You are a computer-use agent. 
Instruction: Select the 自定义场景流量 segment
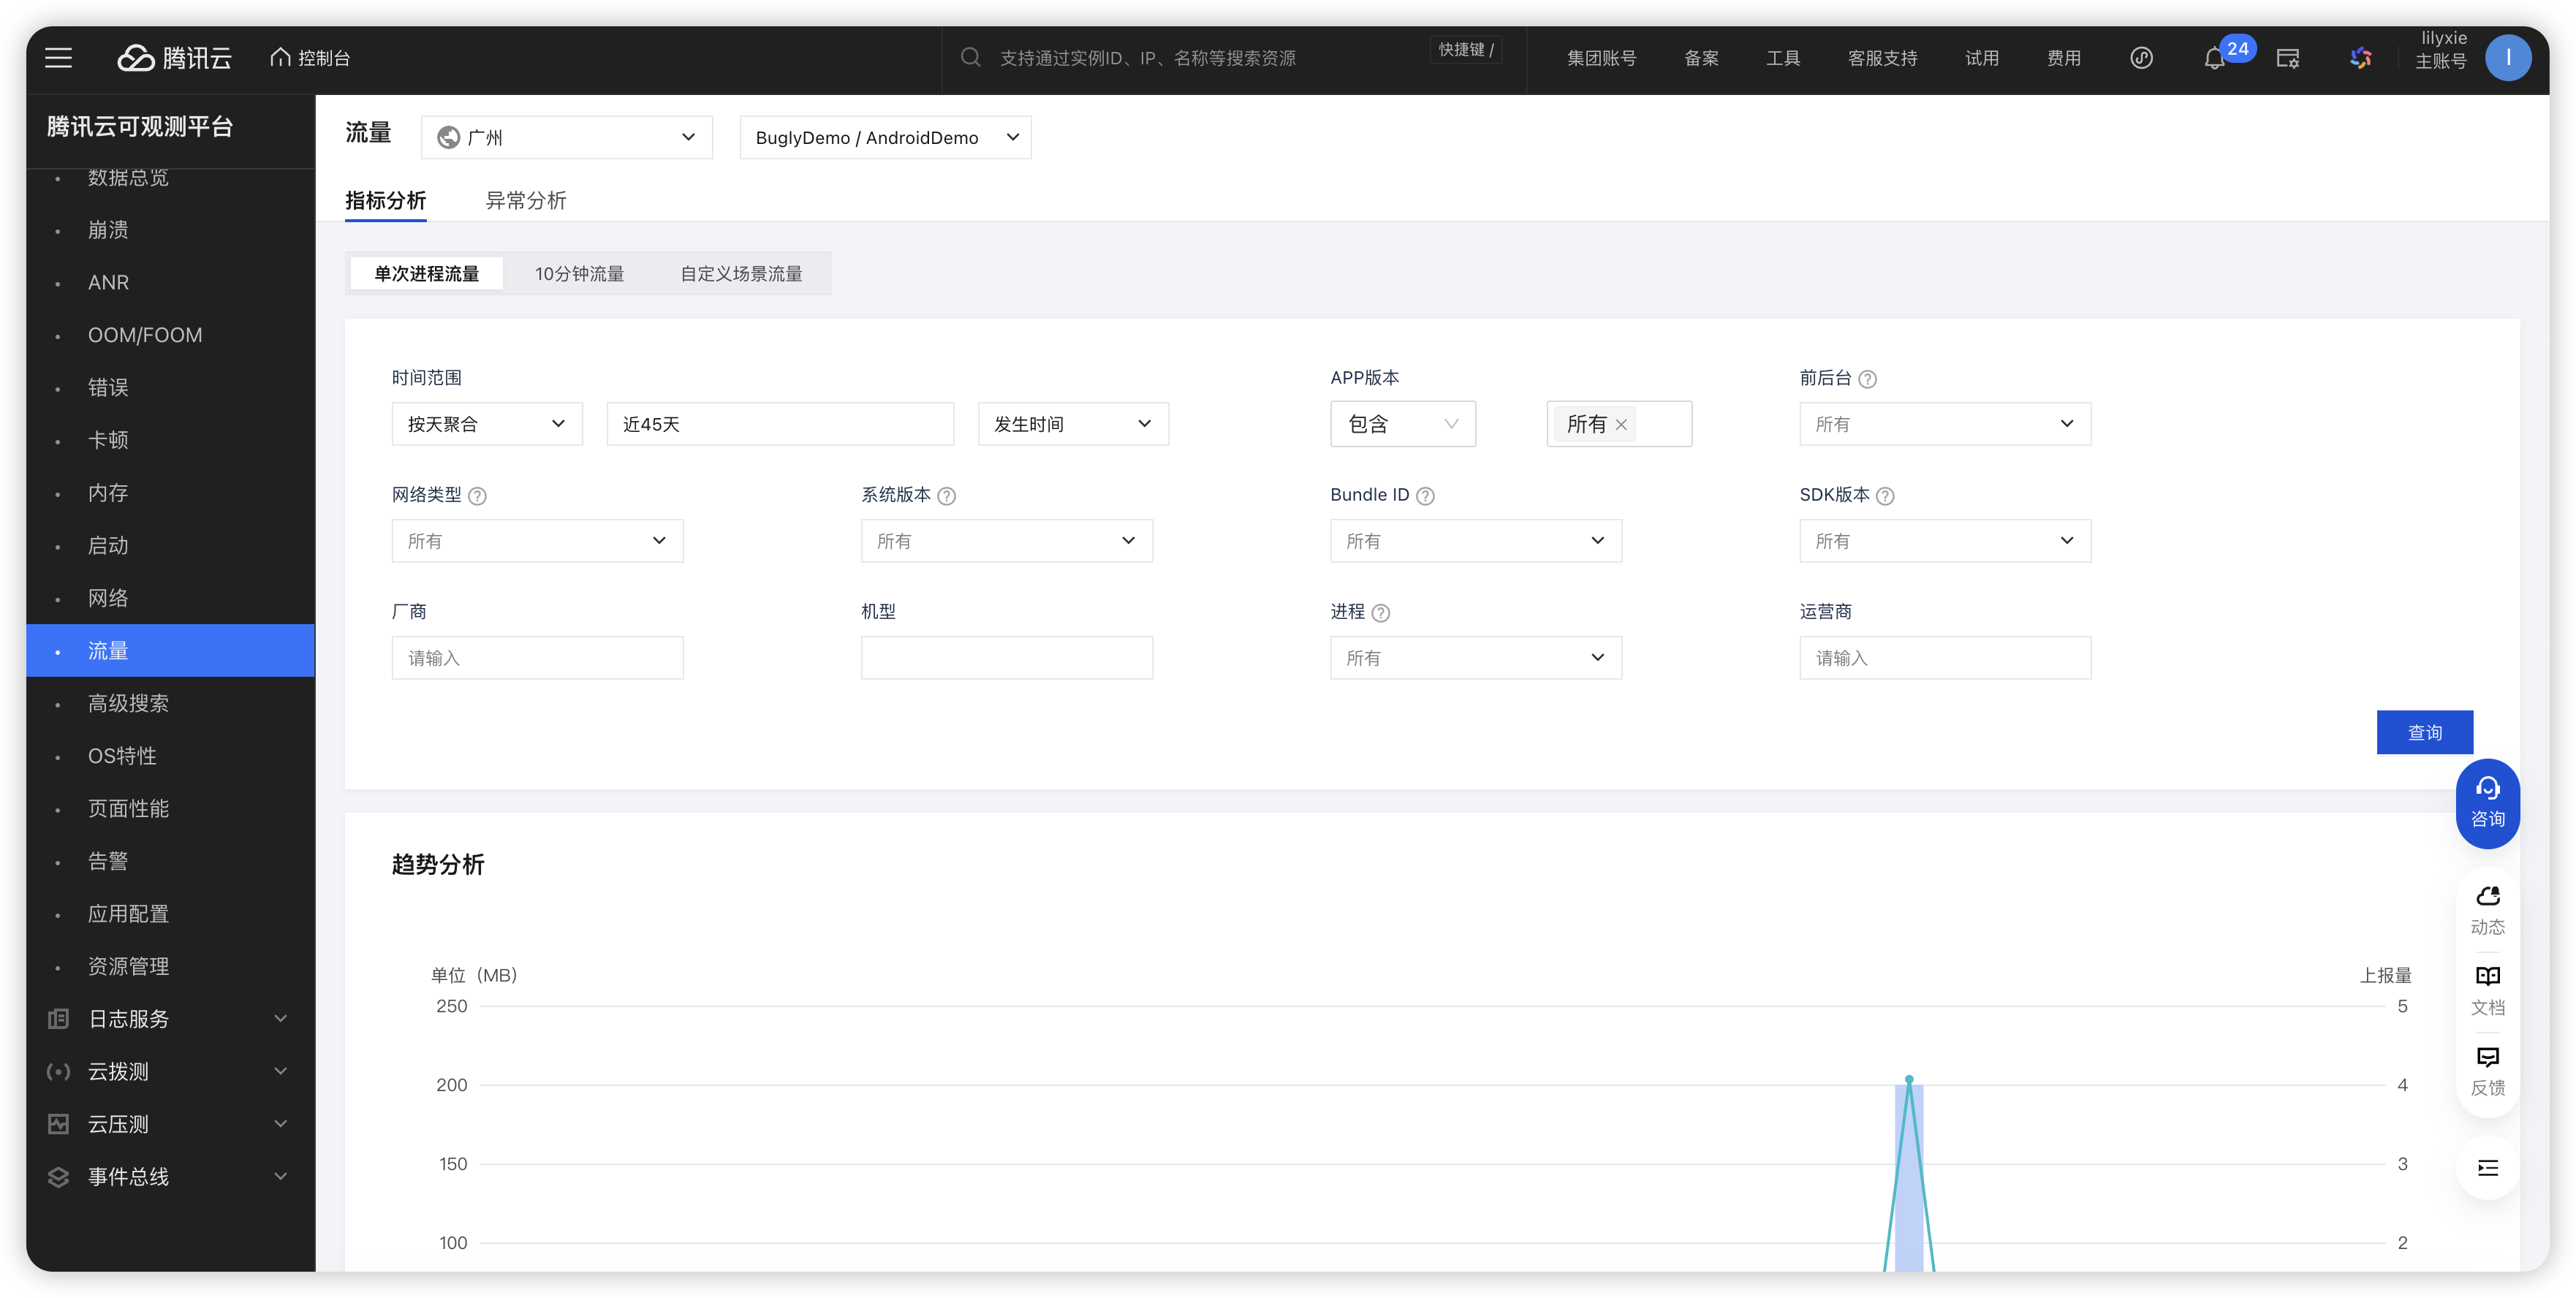pyautogui.click(x=741, y=273)
